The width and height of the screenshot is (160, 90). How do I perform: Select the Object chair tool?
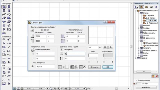tap(4, 29)
